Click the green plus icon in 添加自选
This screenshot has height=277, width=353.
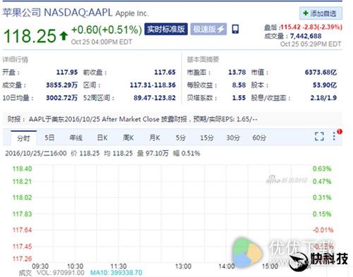tap(306, 13)
